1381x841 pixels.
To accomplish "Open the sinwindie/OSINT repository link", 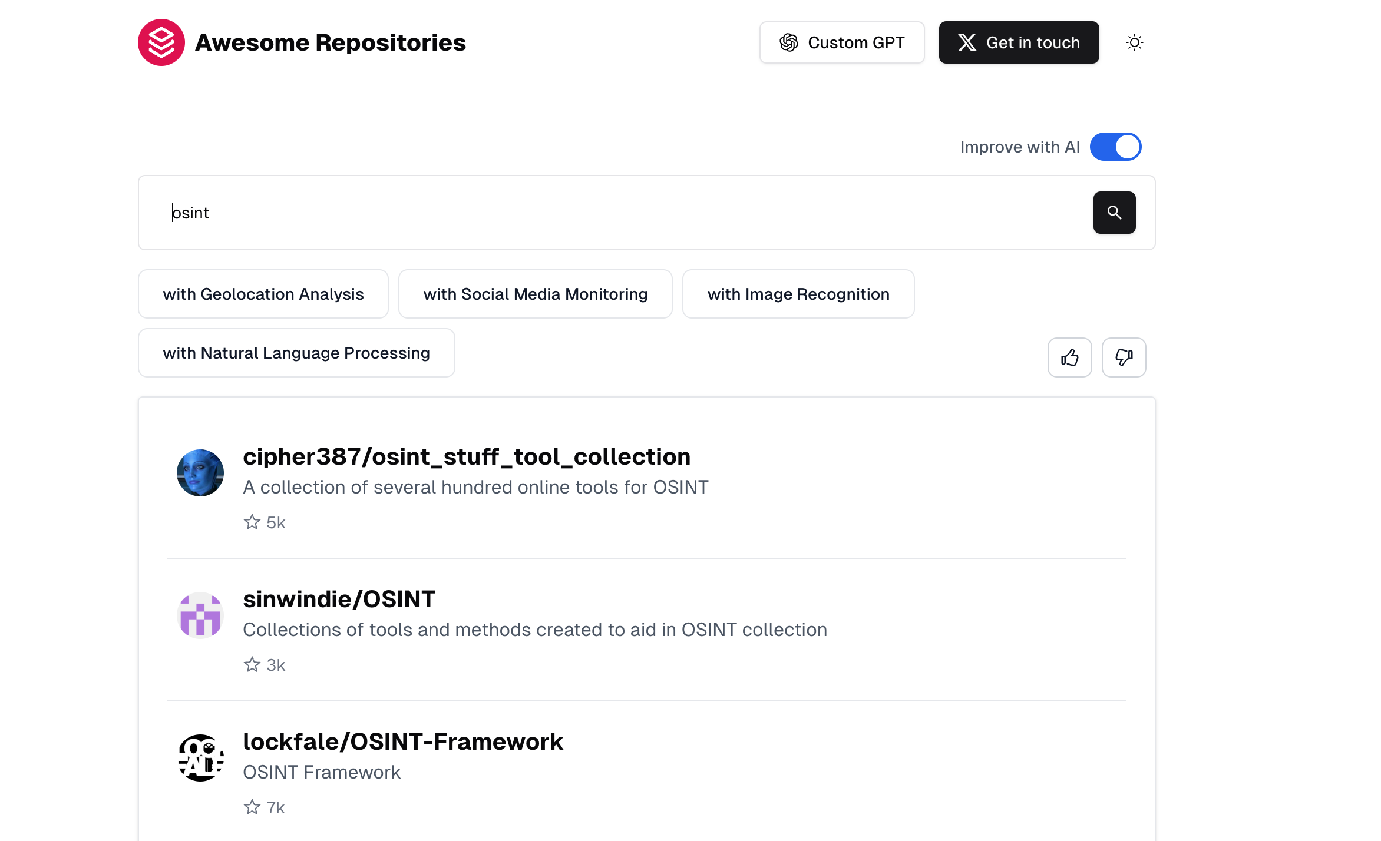I will pyautogui.click(x=339, y=600).
